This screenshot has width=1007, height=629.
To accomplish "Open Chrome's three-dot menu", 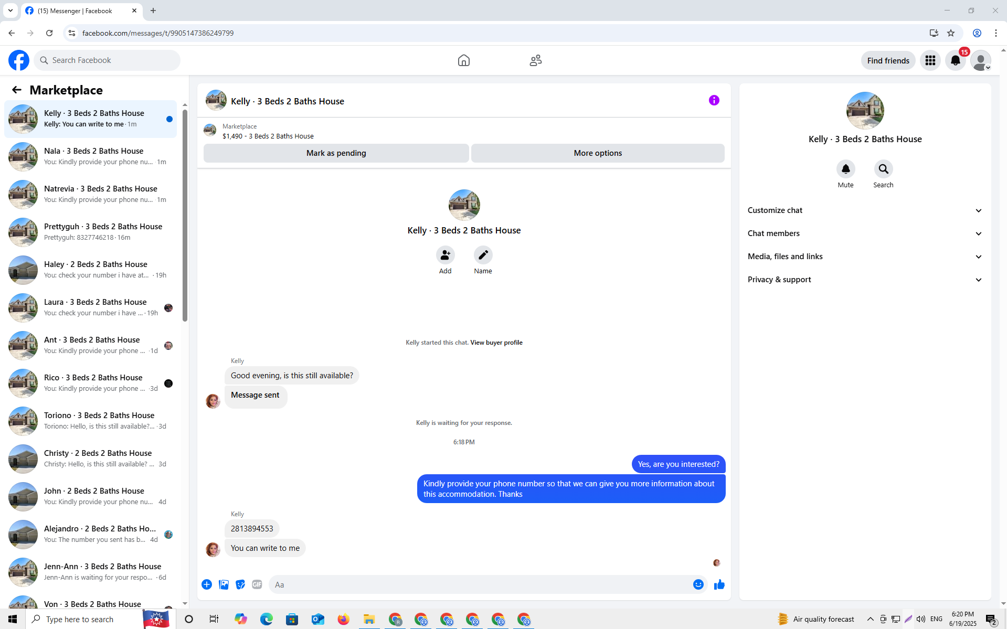I will pyautogui.click(x=995, y=33).
